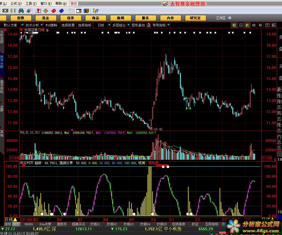
Task: Click the lock icon beside 图形叠加
Action: [149, 25]
